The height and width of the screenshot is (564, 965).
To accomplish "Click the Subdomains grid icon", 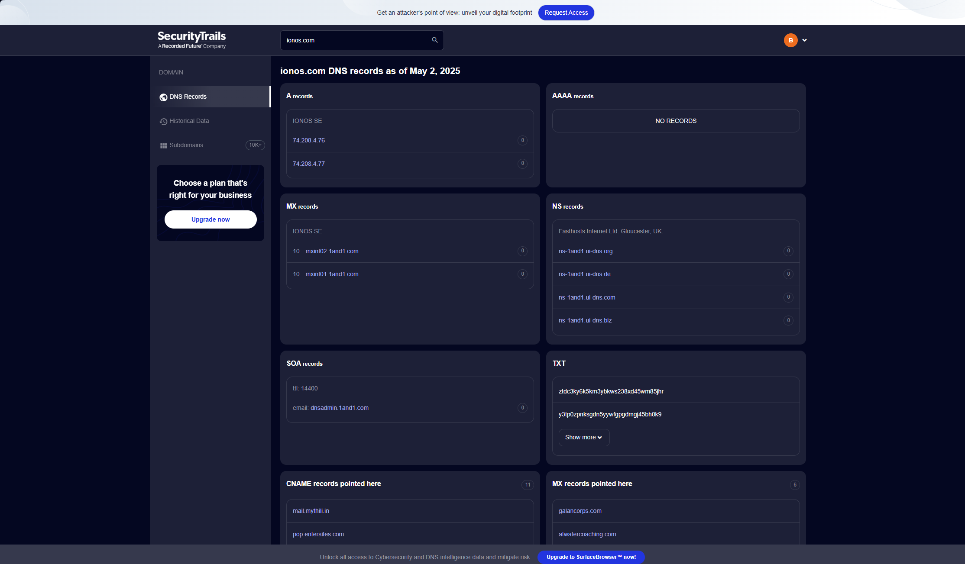I will [x=163, y=146].
